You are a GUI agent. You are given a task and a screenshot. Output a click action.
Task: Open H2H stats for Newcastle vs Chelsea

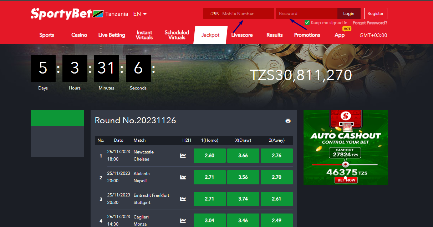[x=183, y=156]
